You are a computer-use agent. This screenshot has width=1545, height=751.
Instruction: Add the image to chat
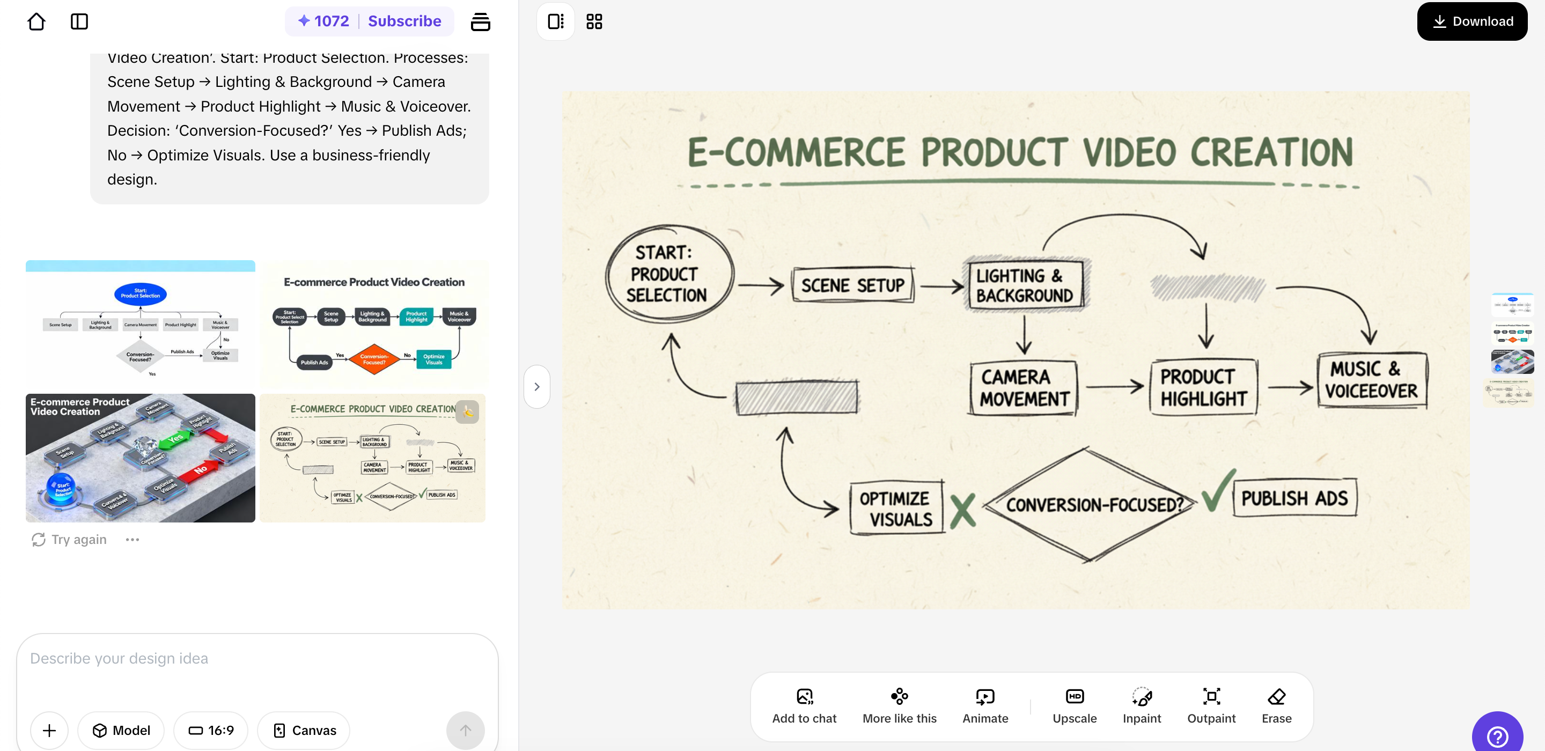click(804, 705)
